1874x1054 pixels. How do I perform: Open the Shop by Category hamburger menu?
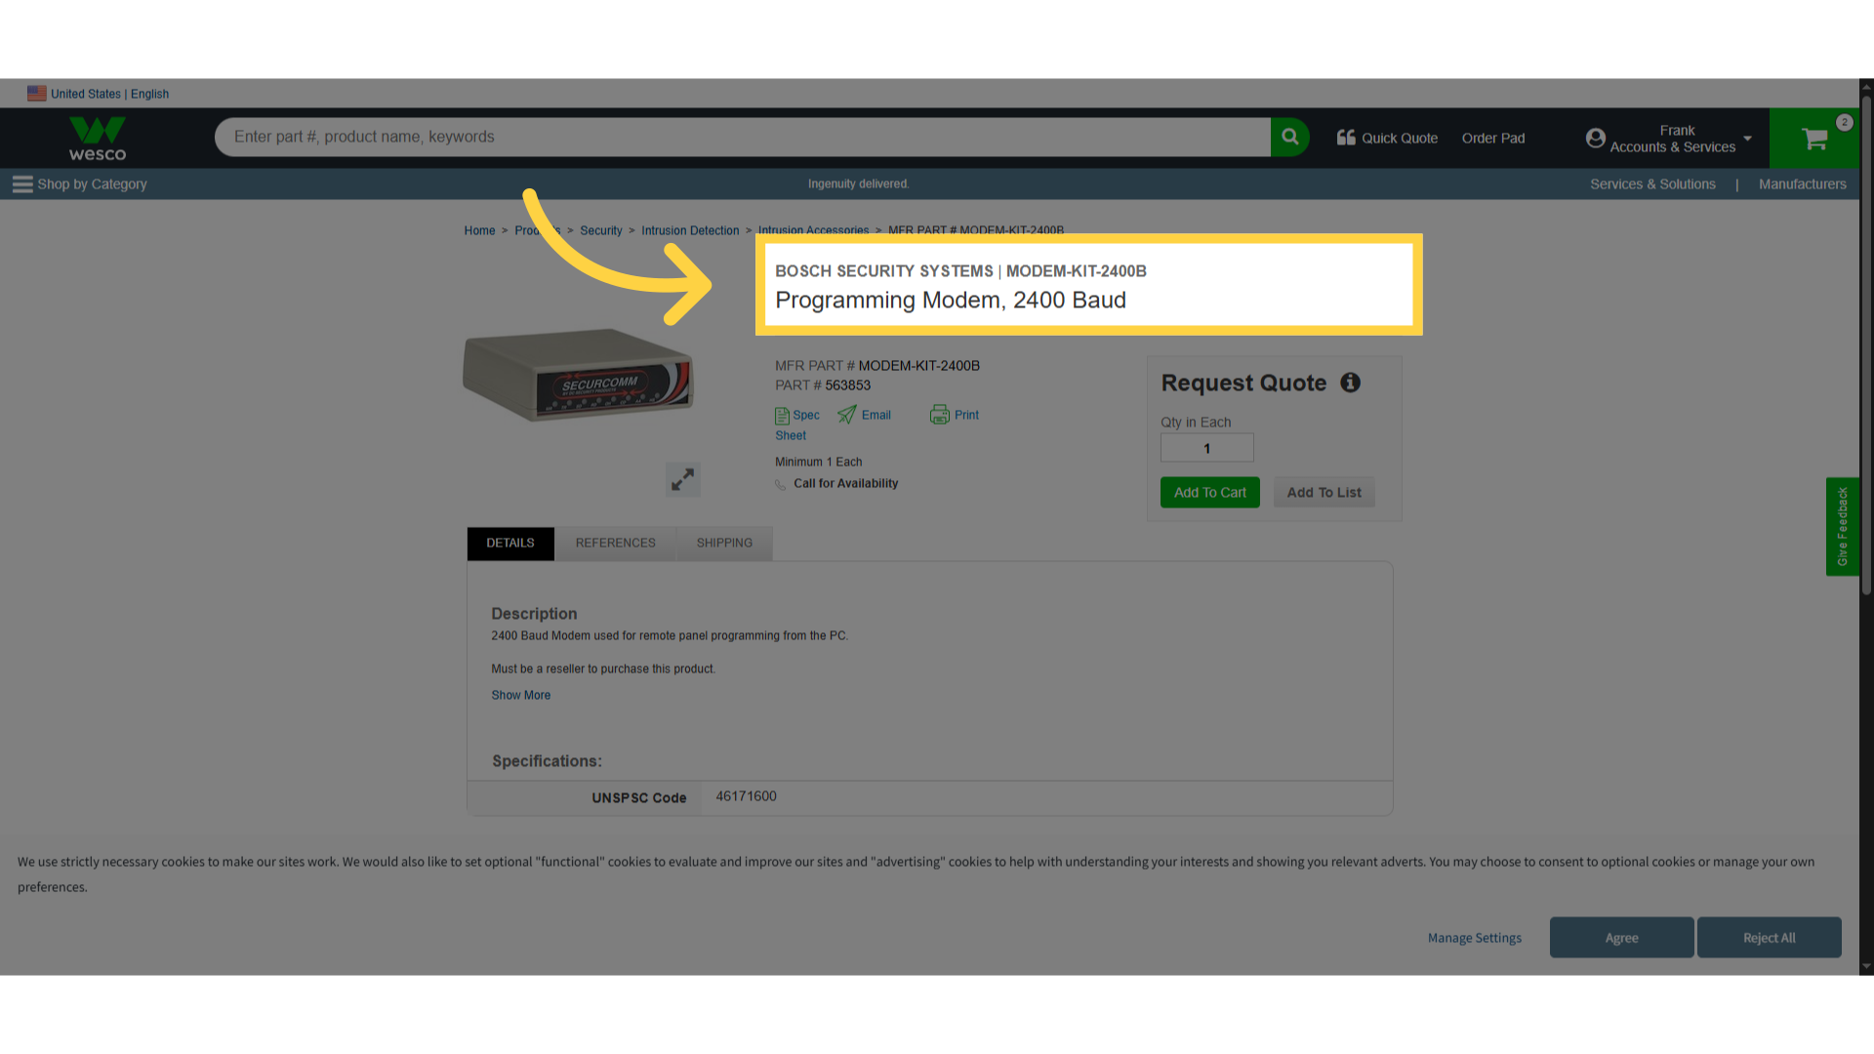22,184
